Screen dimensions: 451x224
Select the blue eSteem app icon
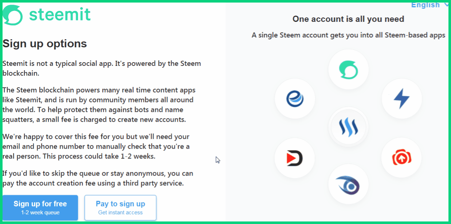click(x=295, y=99)
